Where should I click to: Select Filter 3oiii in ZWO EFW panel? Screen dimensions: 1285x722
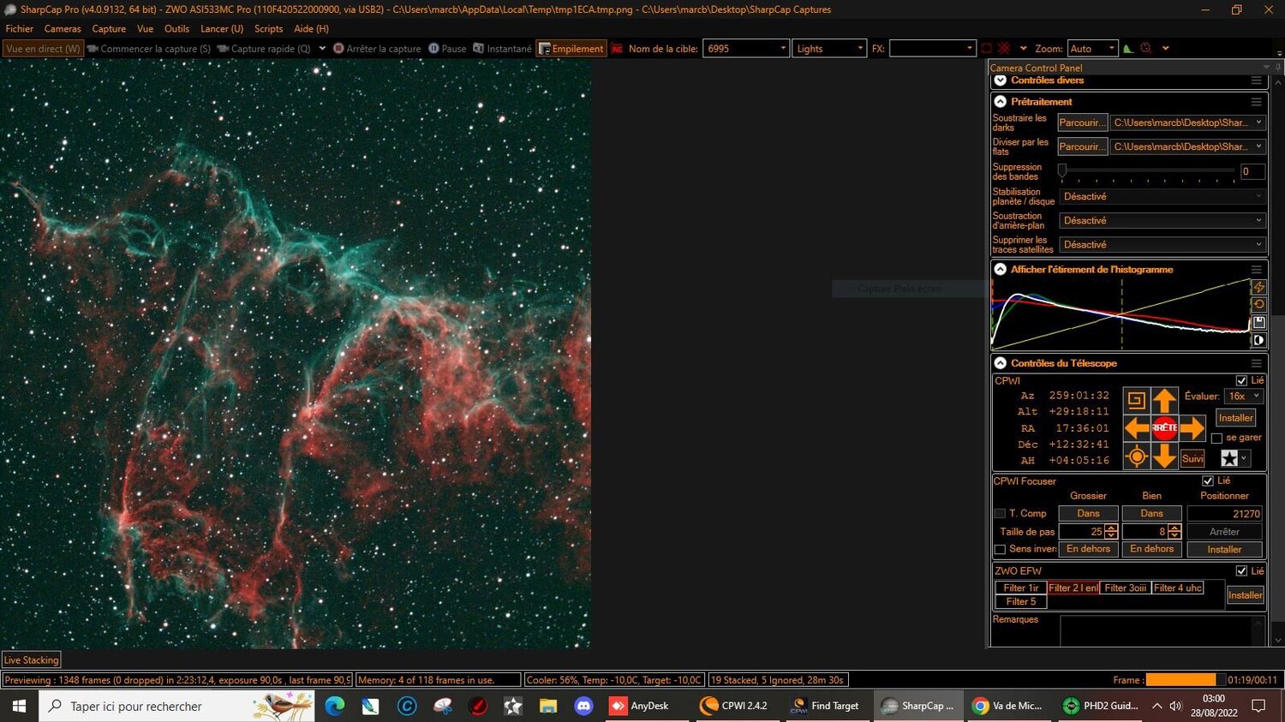[1125, 588]
